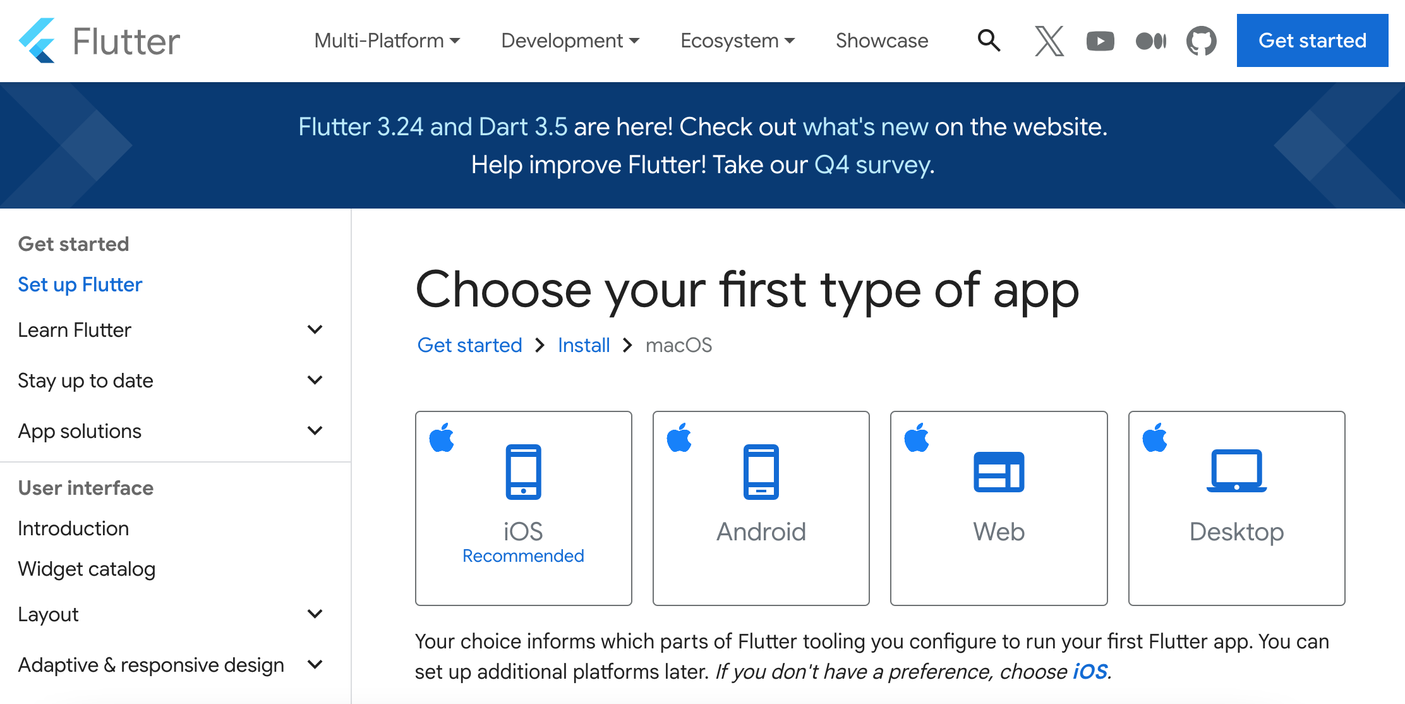
Task: Open the Ecosystem nav menu
Action: [737, 41]
